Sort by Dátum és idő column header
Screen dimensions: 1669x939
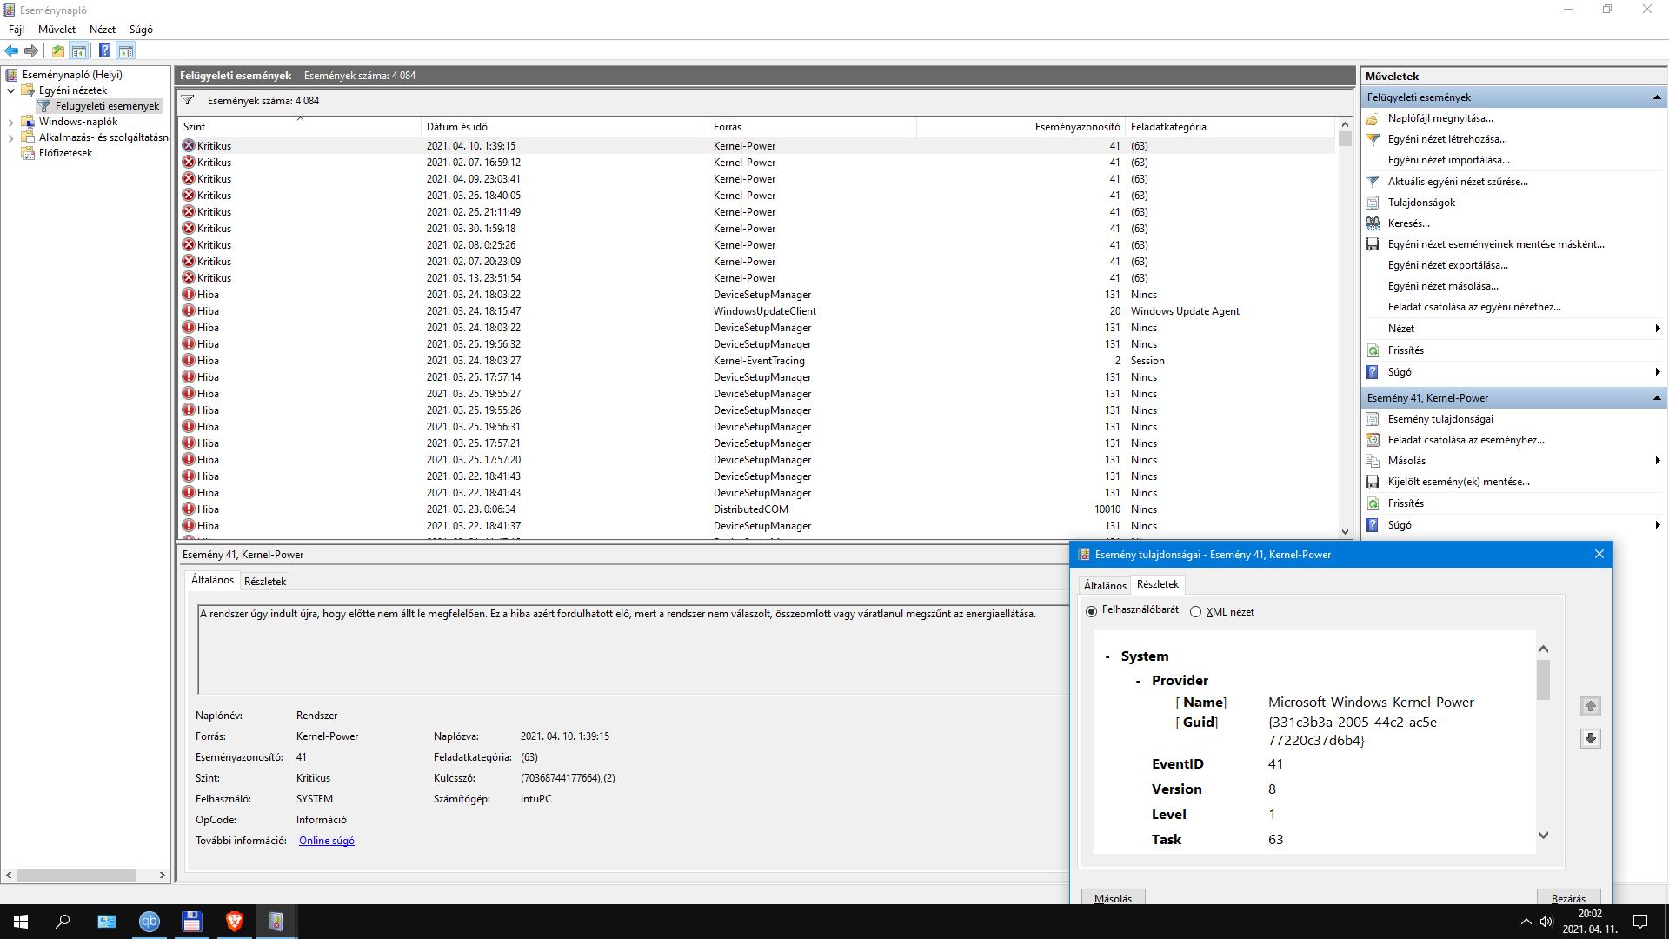click(x=563, y=127)
